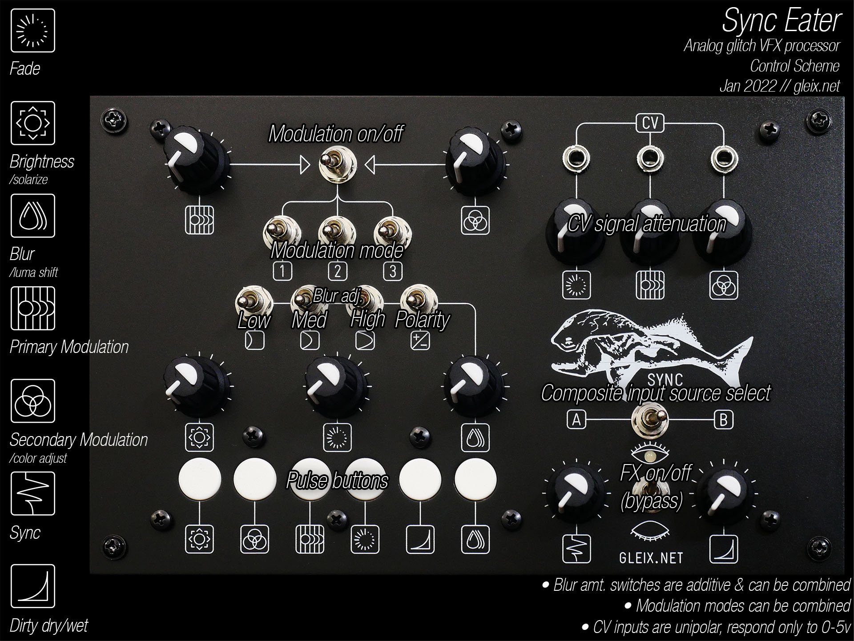Click three-circles icon beneath the second pulse button
This screenshot has width=854, height=641.
click(254, 540)
